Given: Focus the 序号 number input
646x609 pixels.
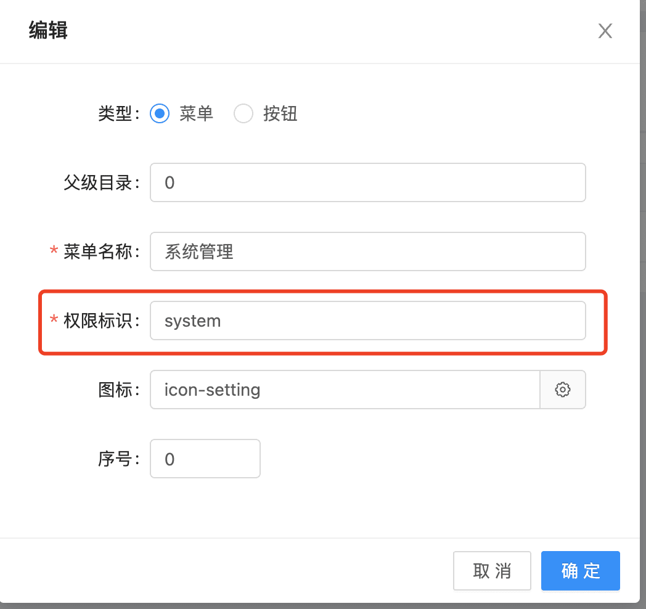Looking at the screenshot, I should click(205, 459).
